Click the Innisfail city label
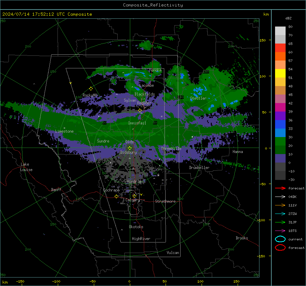The width and height of the screenshot is (306, 286). click(137, 123)
